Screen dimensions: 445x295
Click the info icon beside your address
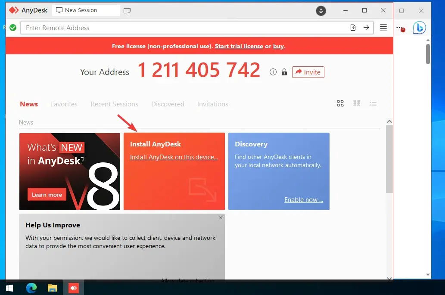(273, 72)
